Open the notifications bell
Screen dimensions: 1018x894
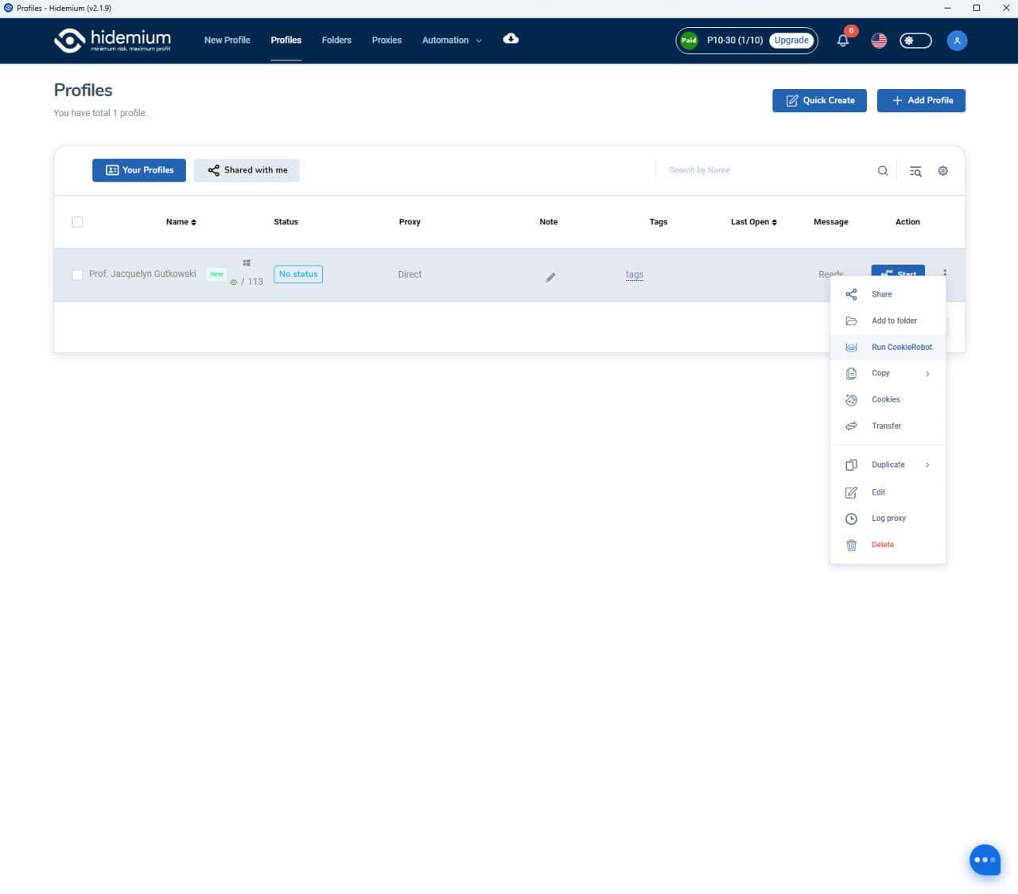click(x=843, y=41)
